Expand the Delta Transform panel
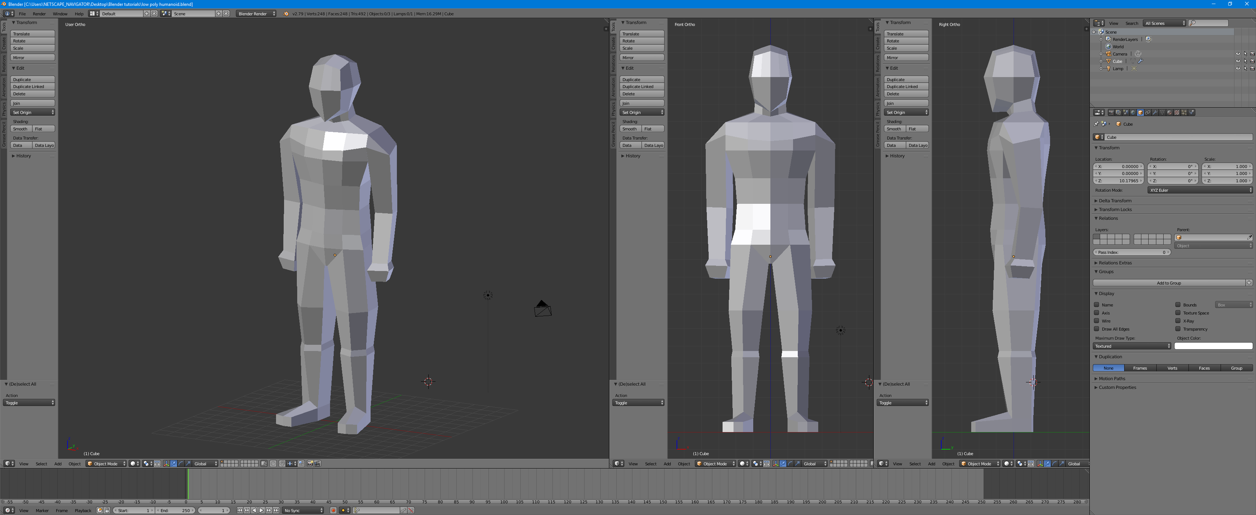The width and height of the screenshot is (1256, 515). tap(1115, 201)
